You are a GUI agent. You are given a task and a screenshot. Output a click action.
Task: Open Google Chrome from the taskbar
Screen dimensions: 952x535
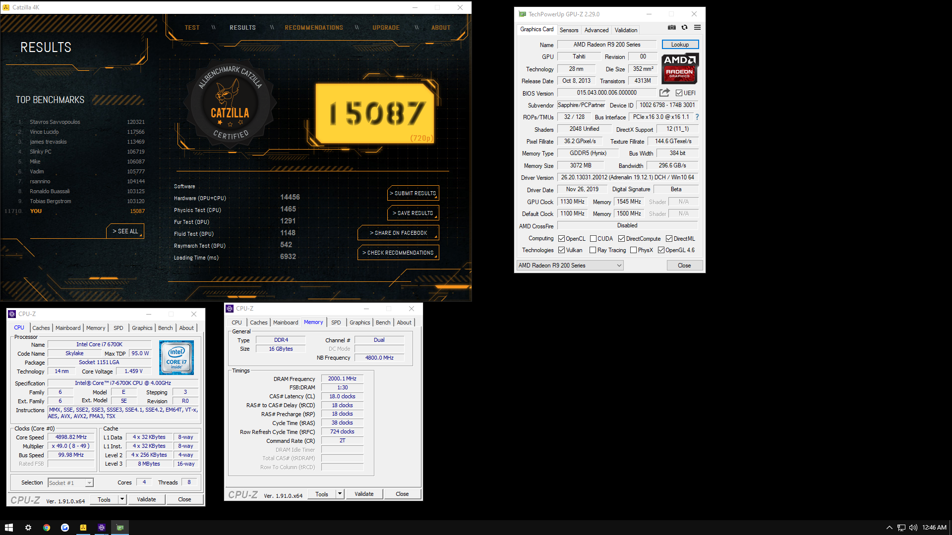[x=47, y=528]
